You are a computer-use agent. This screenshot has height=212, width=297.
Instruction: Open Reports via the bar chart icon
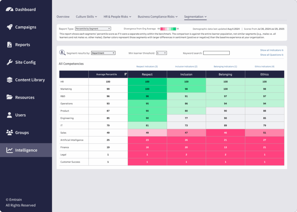[10, 45]
